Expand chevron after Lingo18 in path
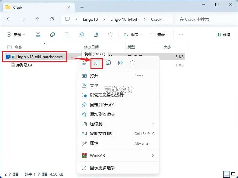 (104, 19)
